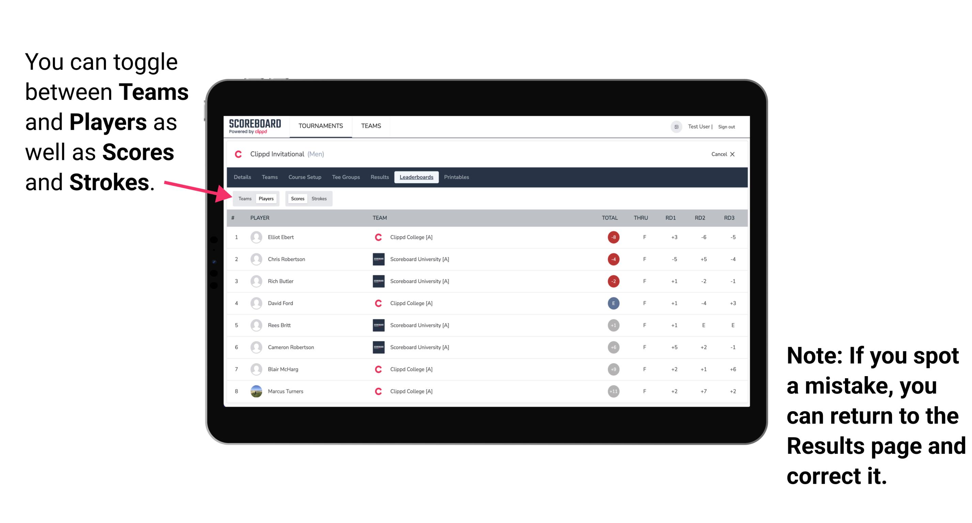Toggle to Scores display mode
Viewport: 972px width, 523px height.
coord(296,198)
